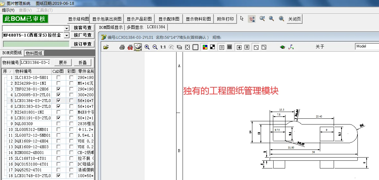Click the rounded corner arc icon
Screen dimensions: 379x180
click(x=264, y=47)
